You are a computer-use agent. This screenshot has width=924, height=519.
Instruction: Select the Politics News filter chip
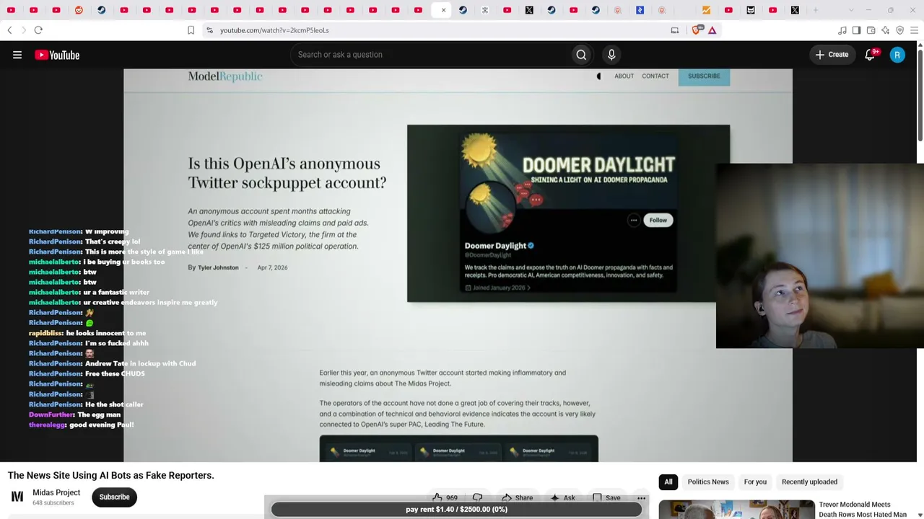tap(708, 482)
